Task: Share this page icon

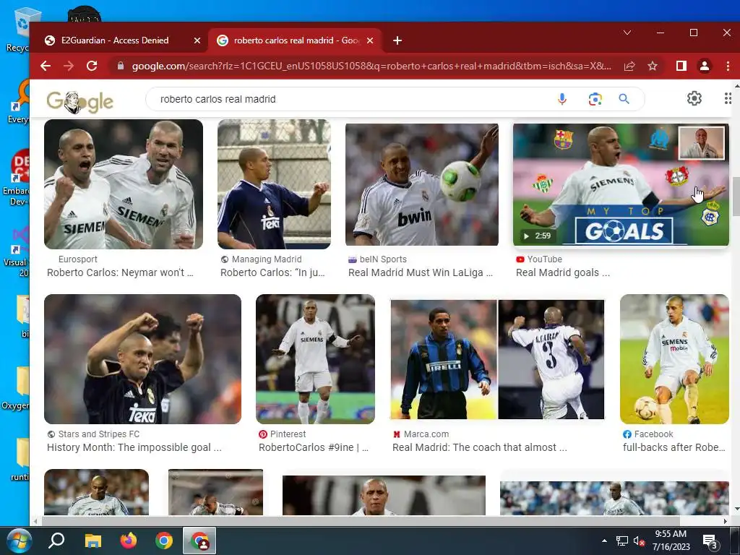Action: pyautogui.click(x=629, y=66)
